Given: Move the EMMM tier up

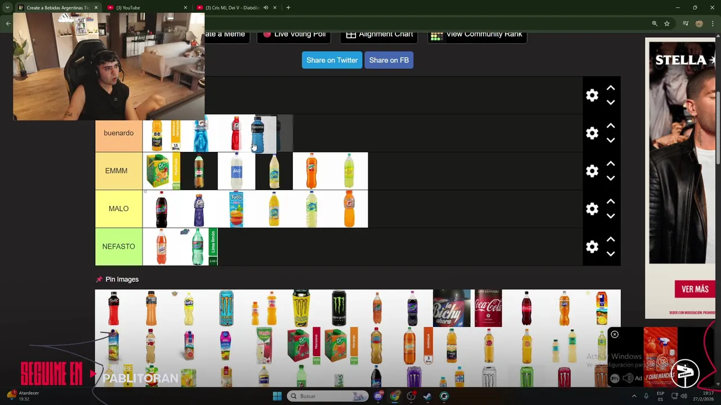Looking at the screenshot, I should [x=611, y=164].
